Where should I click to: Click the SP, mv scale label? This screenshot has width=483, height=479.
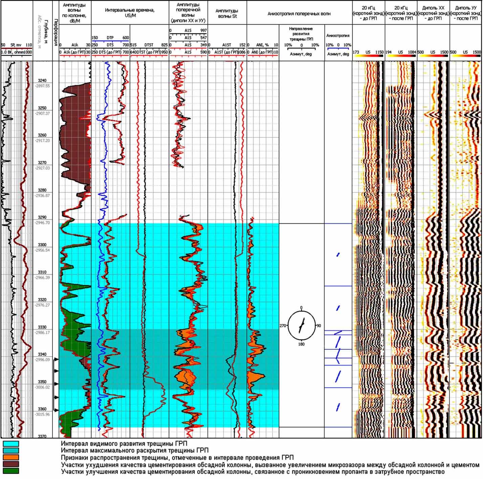16,45
